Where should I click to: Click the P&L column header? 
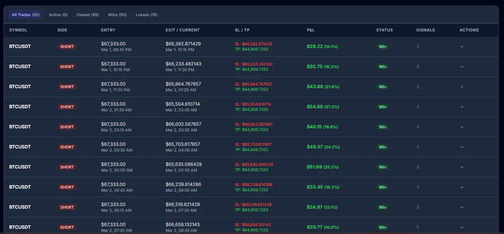pos(311,30)
